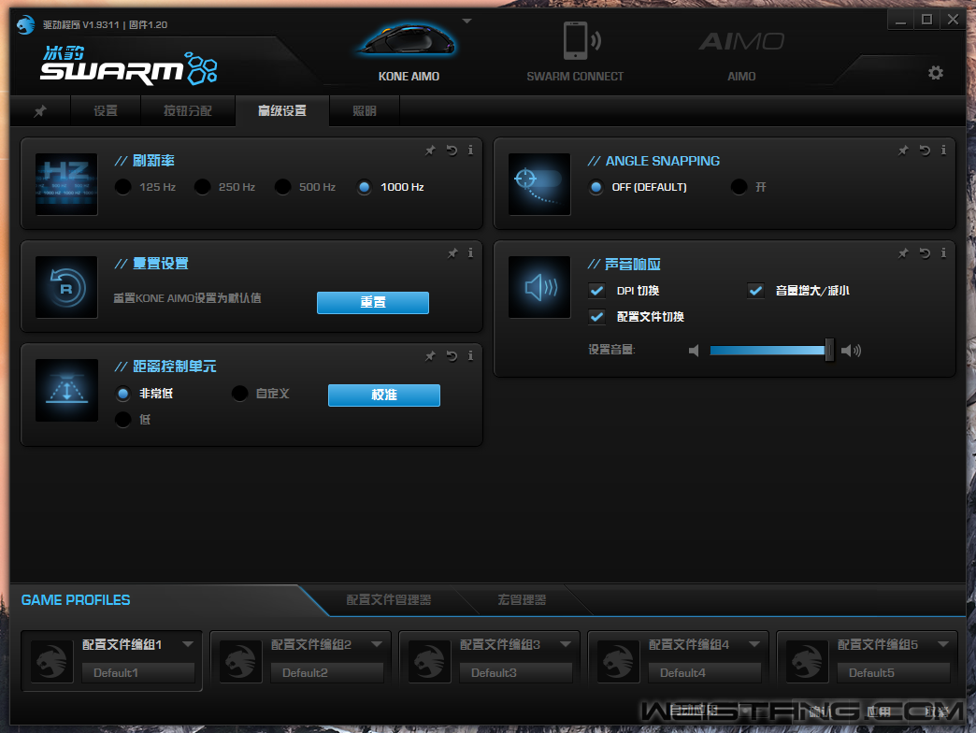Screen dimensions: 976x733
Task: Show info for the 重置设置 panel
Action: pos(470,252)
